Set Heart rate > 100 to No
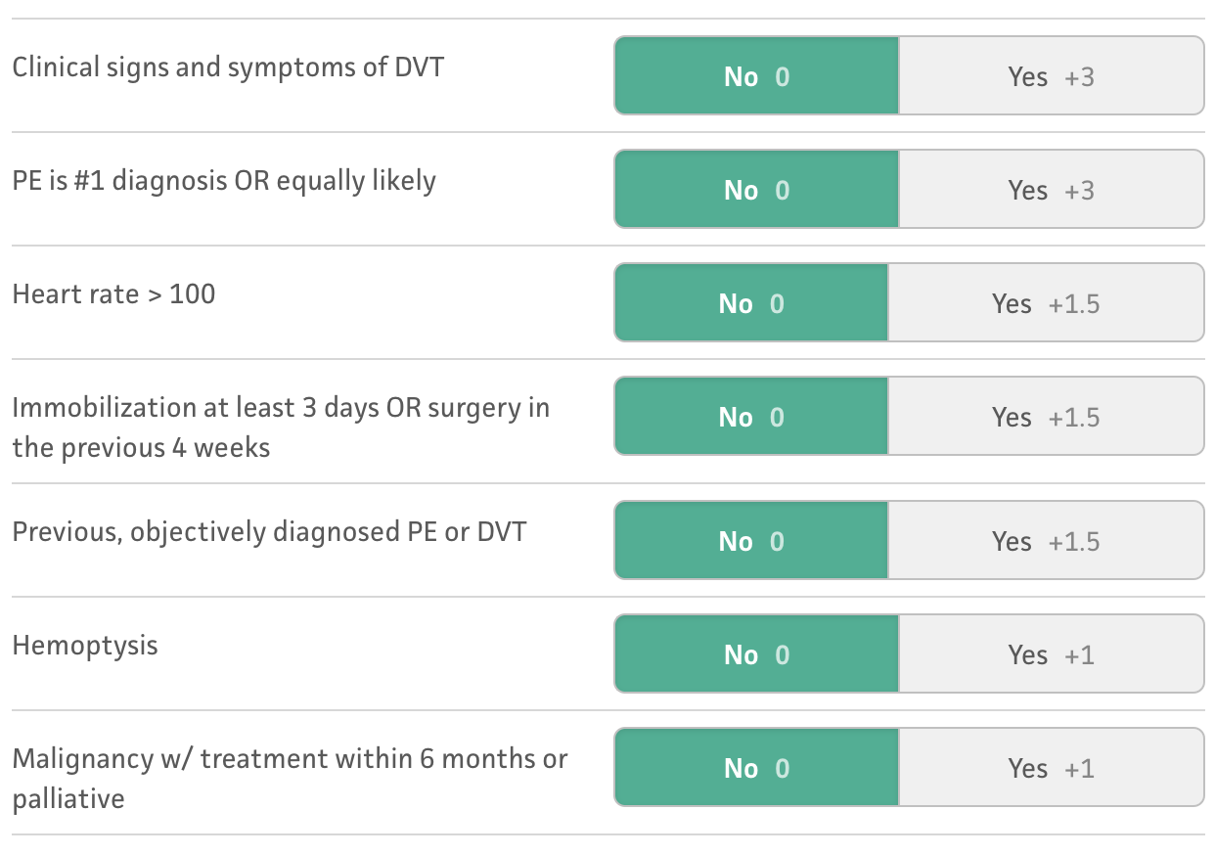Image resolution: width=1215 pixels, height=855 pixels. 750,303
